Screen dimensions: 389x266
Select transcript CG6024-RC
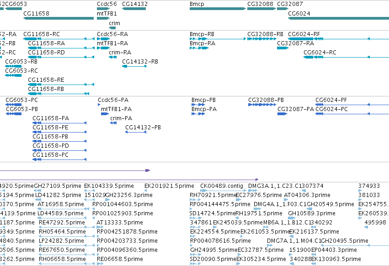pos(346,57)
